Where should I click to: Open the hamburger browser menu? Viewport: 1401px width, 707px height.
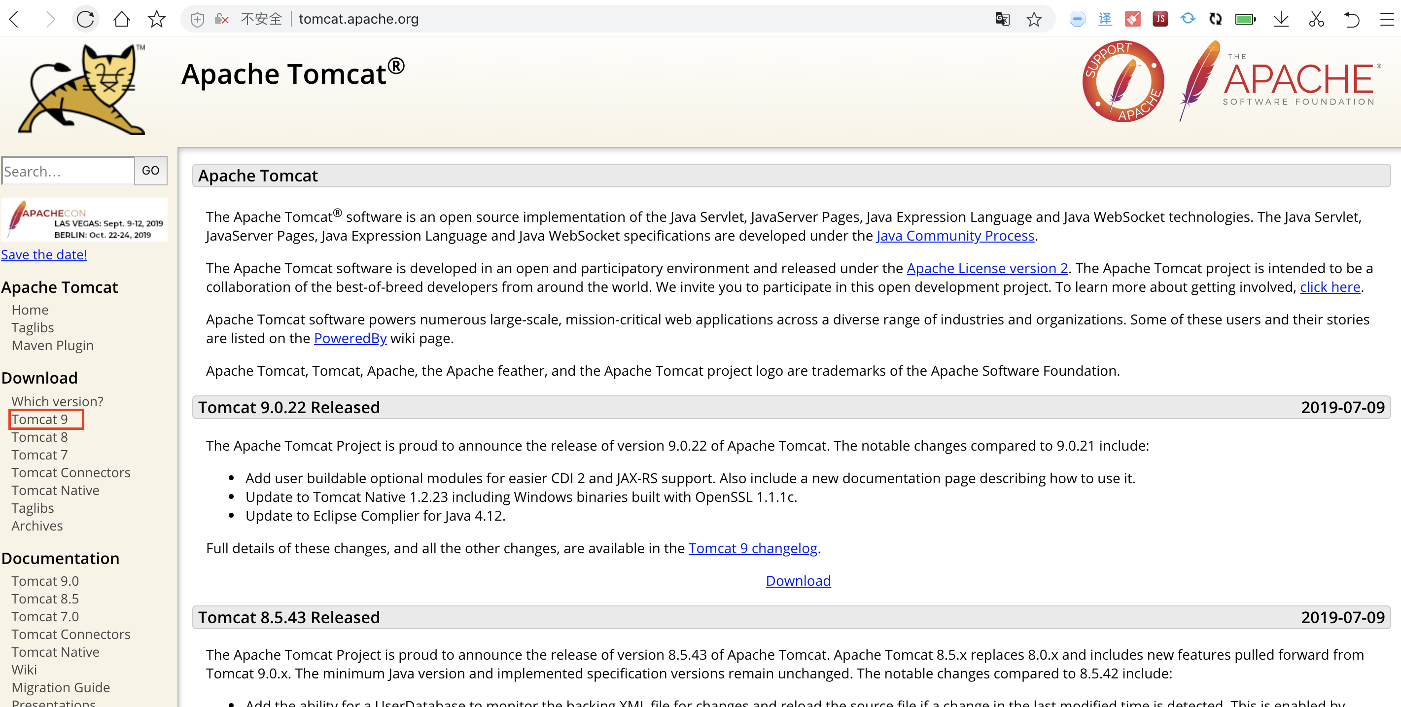click(x=1387, y=20)
